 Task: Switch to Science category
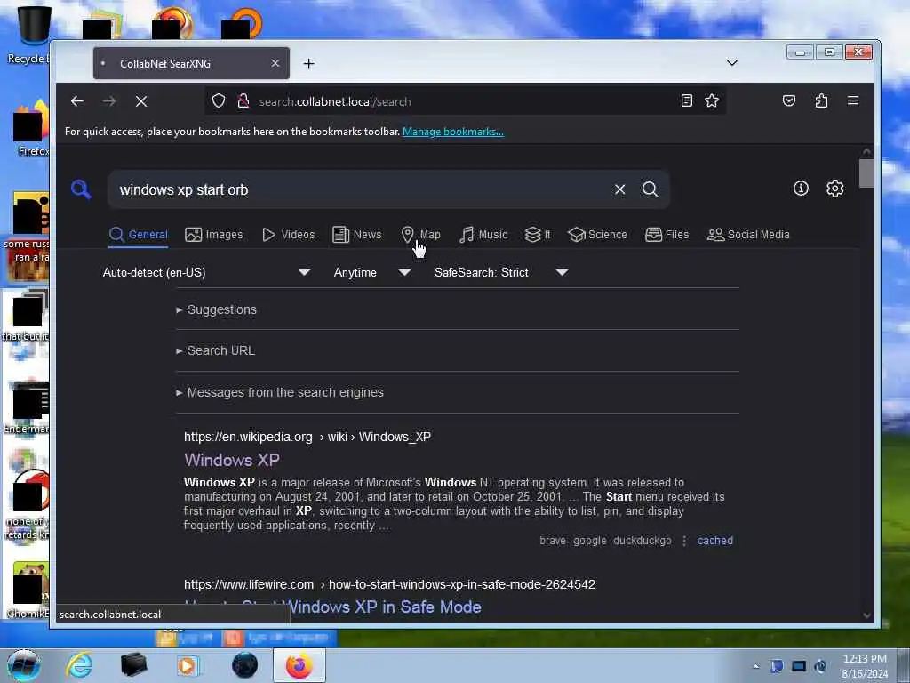click(x=598, y=235)
